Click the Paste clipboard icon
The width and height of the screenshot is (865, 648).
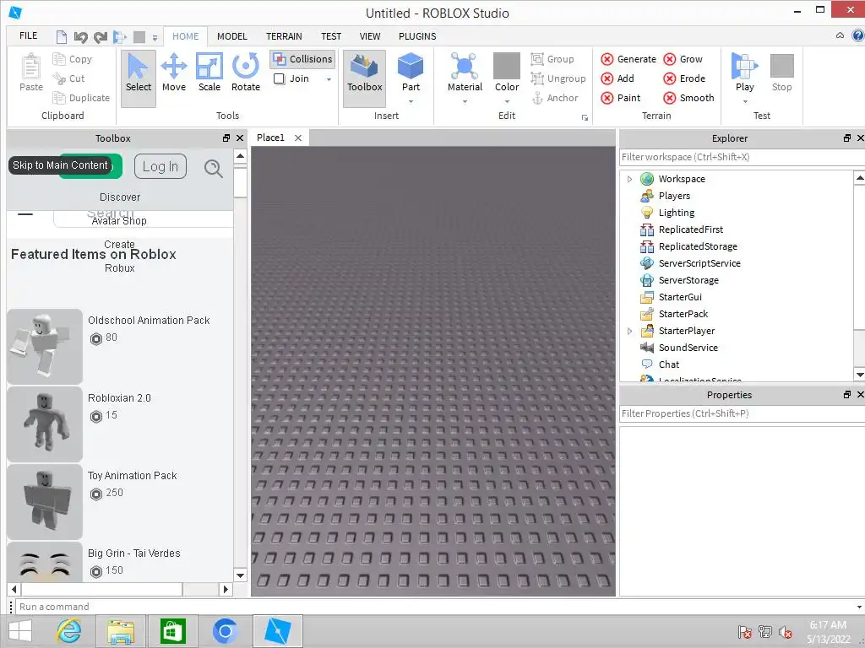pyautogui.click(x=31, y=73)
